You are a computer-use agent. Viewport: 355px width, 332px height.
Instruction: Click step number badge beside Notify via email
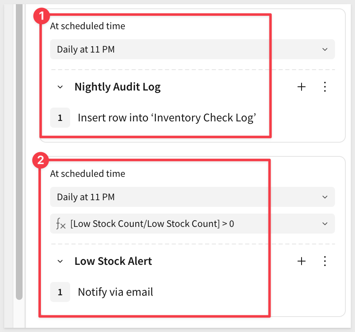coord(60,292)
